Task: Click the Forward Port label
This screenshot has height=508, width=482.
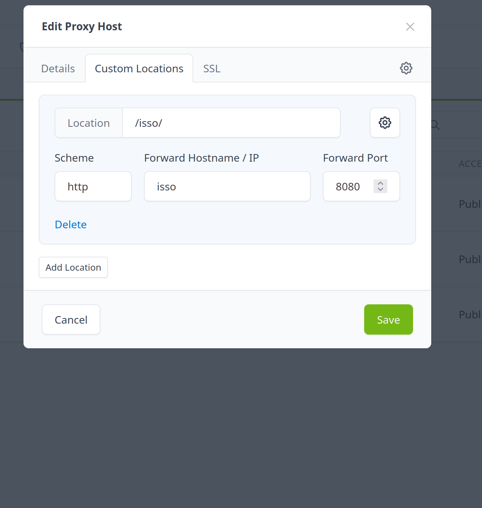Action: (355, 158)
